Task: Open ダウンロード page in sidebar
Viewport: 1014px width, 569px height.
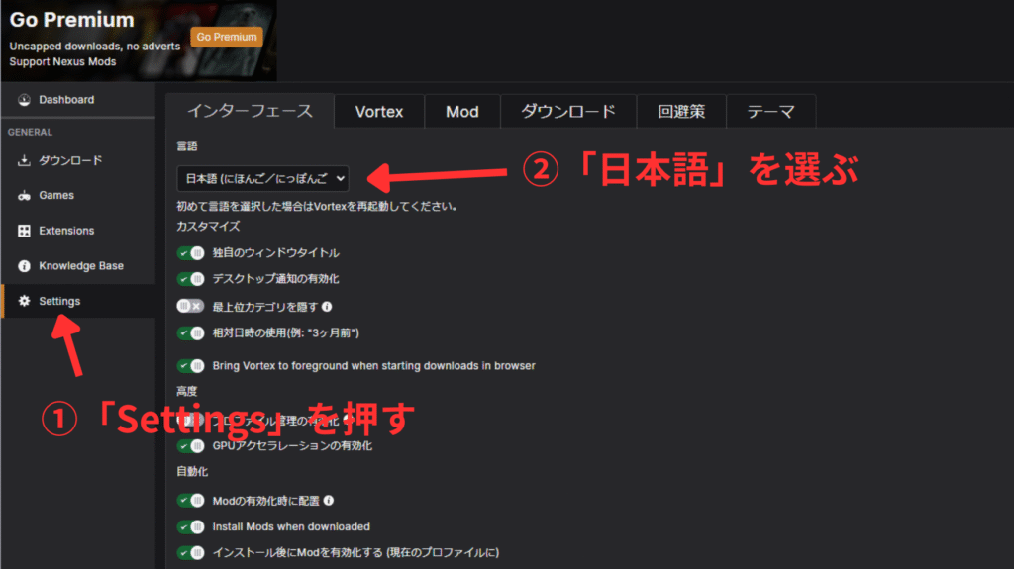Action: (78, 160)
